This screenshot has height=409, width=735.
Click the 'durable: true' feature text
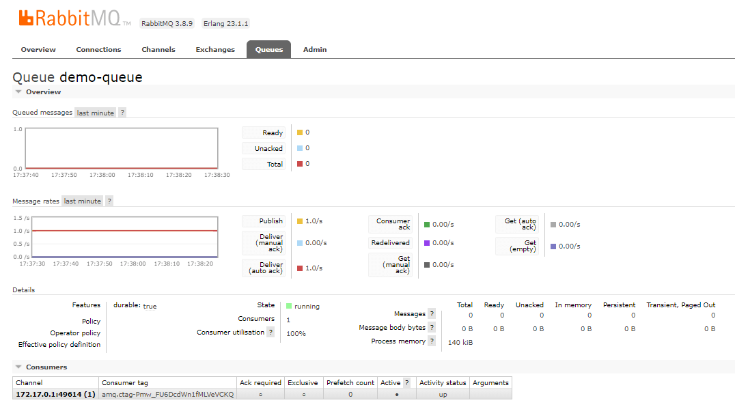point(135,305)
